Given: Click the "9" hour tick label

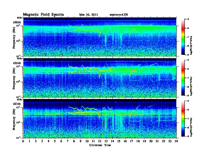Looking at the screenshot, I should click(x=81, y=141).
